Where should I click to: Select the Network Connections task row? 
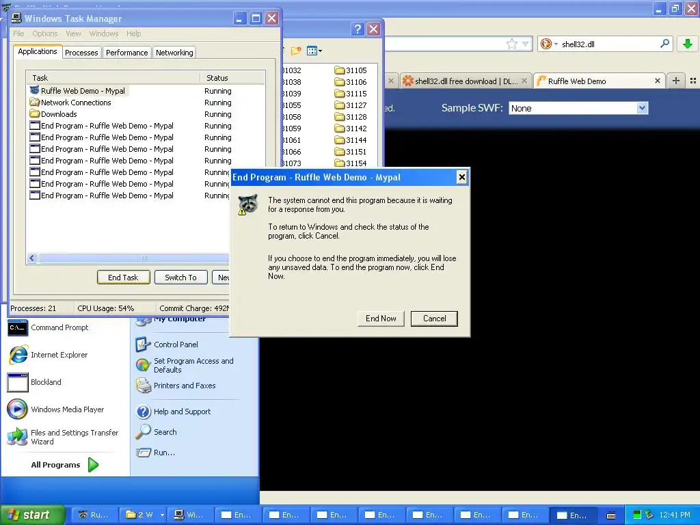[x=70, y=103]
